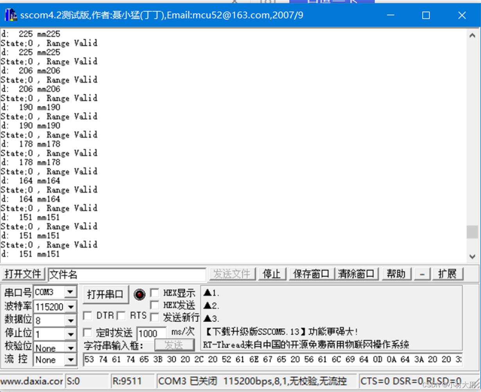Click the sscom application icon in title bar

pos(11,15)
